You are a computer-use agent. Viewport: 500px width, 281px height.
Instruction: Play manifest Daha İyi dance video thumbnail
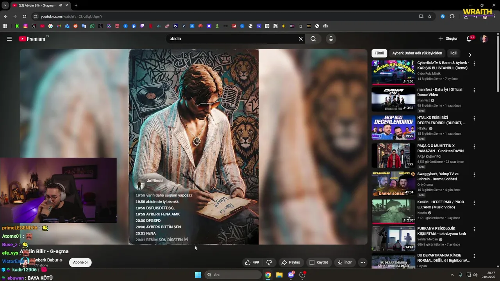[393, 100]
